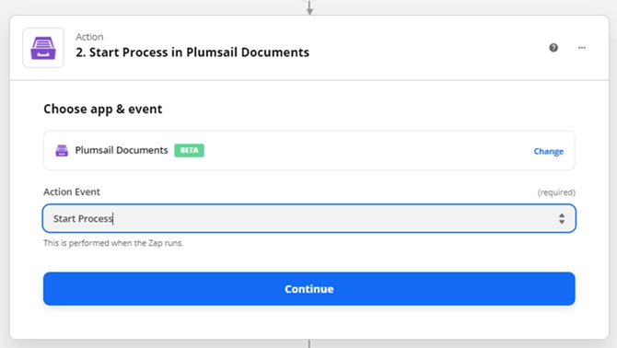Click the help text about Zap runs
617x348 pixels.
click(x=113, y=243)
